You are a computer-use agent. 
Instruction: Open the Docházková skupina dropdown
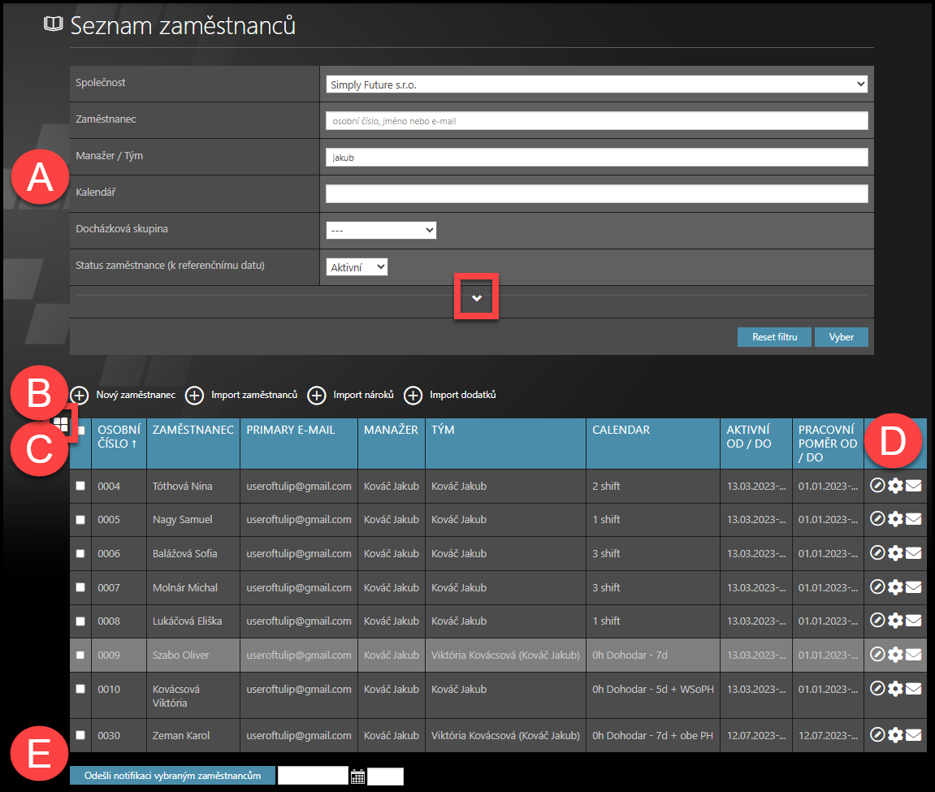pos(380,230)
